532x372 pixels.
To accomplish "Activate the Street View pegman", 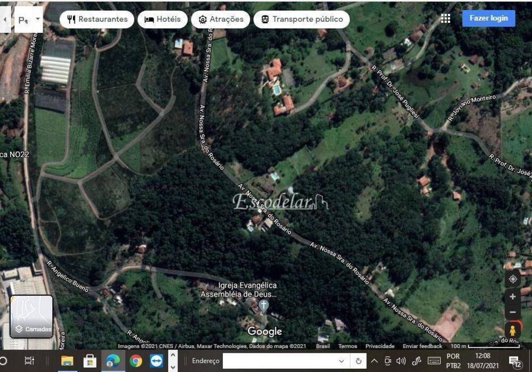I will (513, 330).
